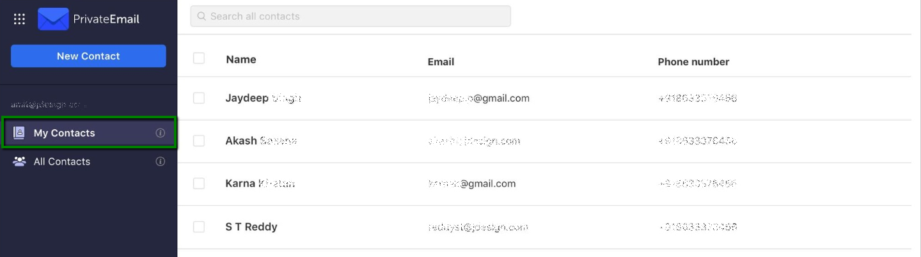
Task: Create a contact with New Contact button
Action: pyautogui.click(x=88, y=56)
